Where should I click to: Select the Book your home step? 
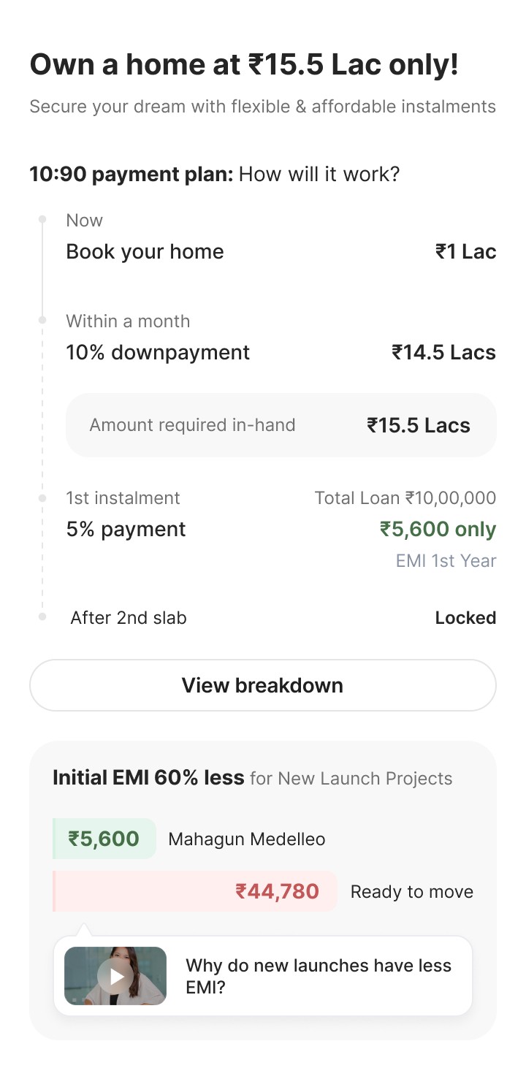(x=145, y=251)
